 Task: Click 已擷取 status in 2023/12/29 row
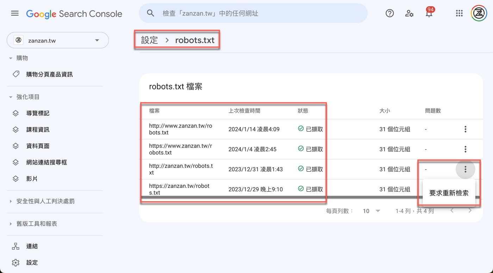(310, 189)
